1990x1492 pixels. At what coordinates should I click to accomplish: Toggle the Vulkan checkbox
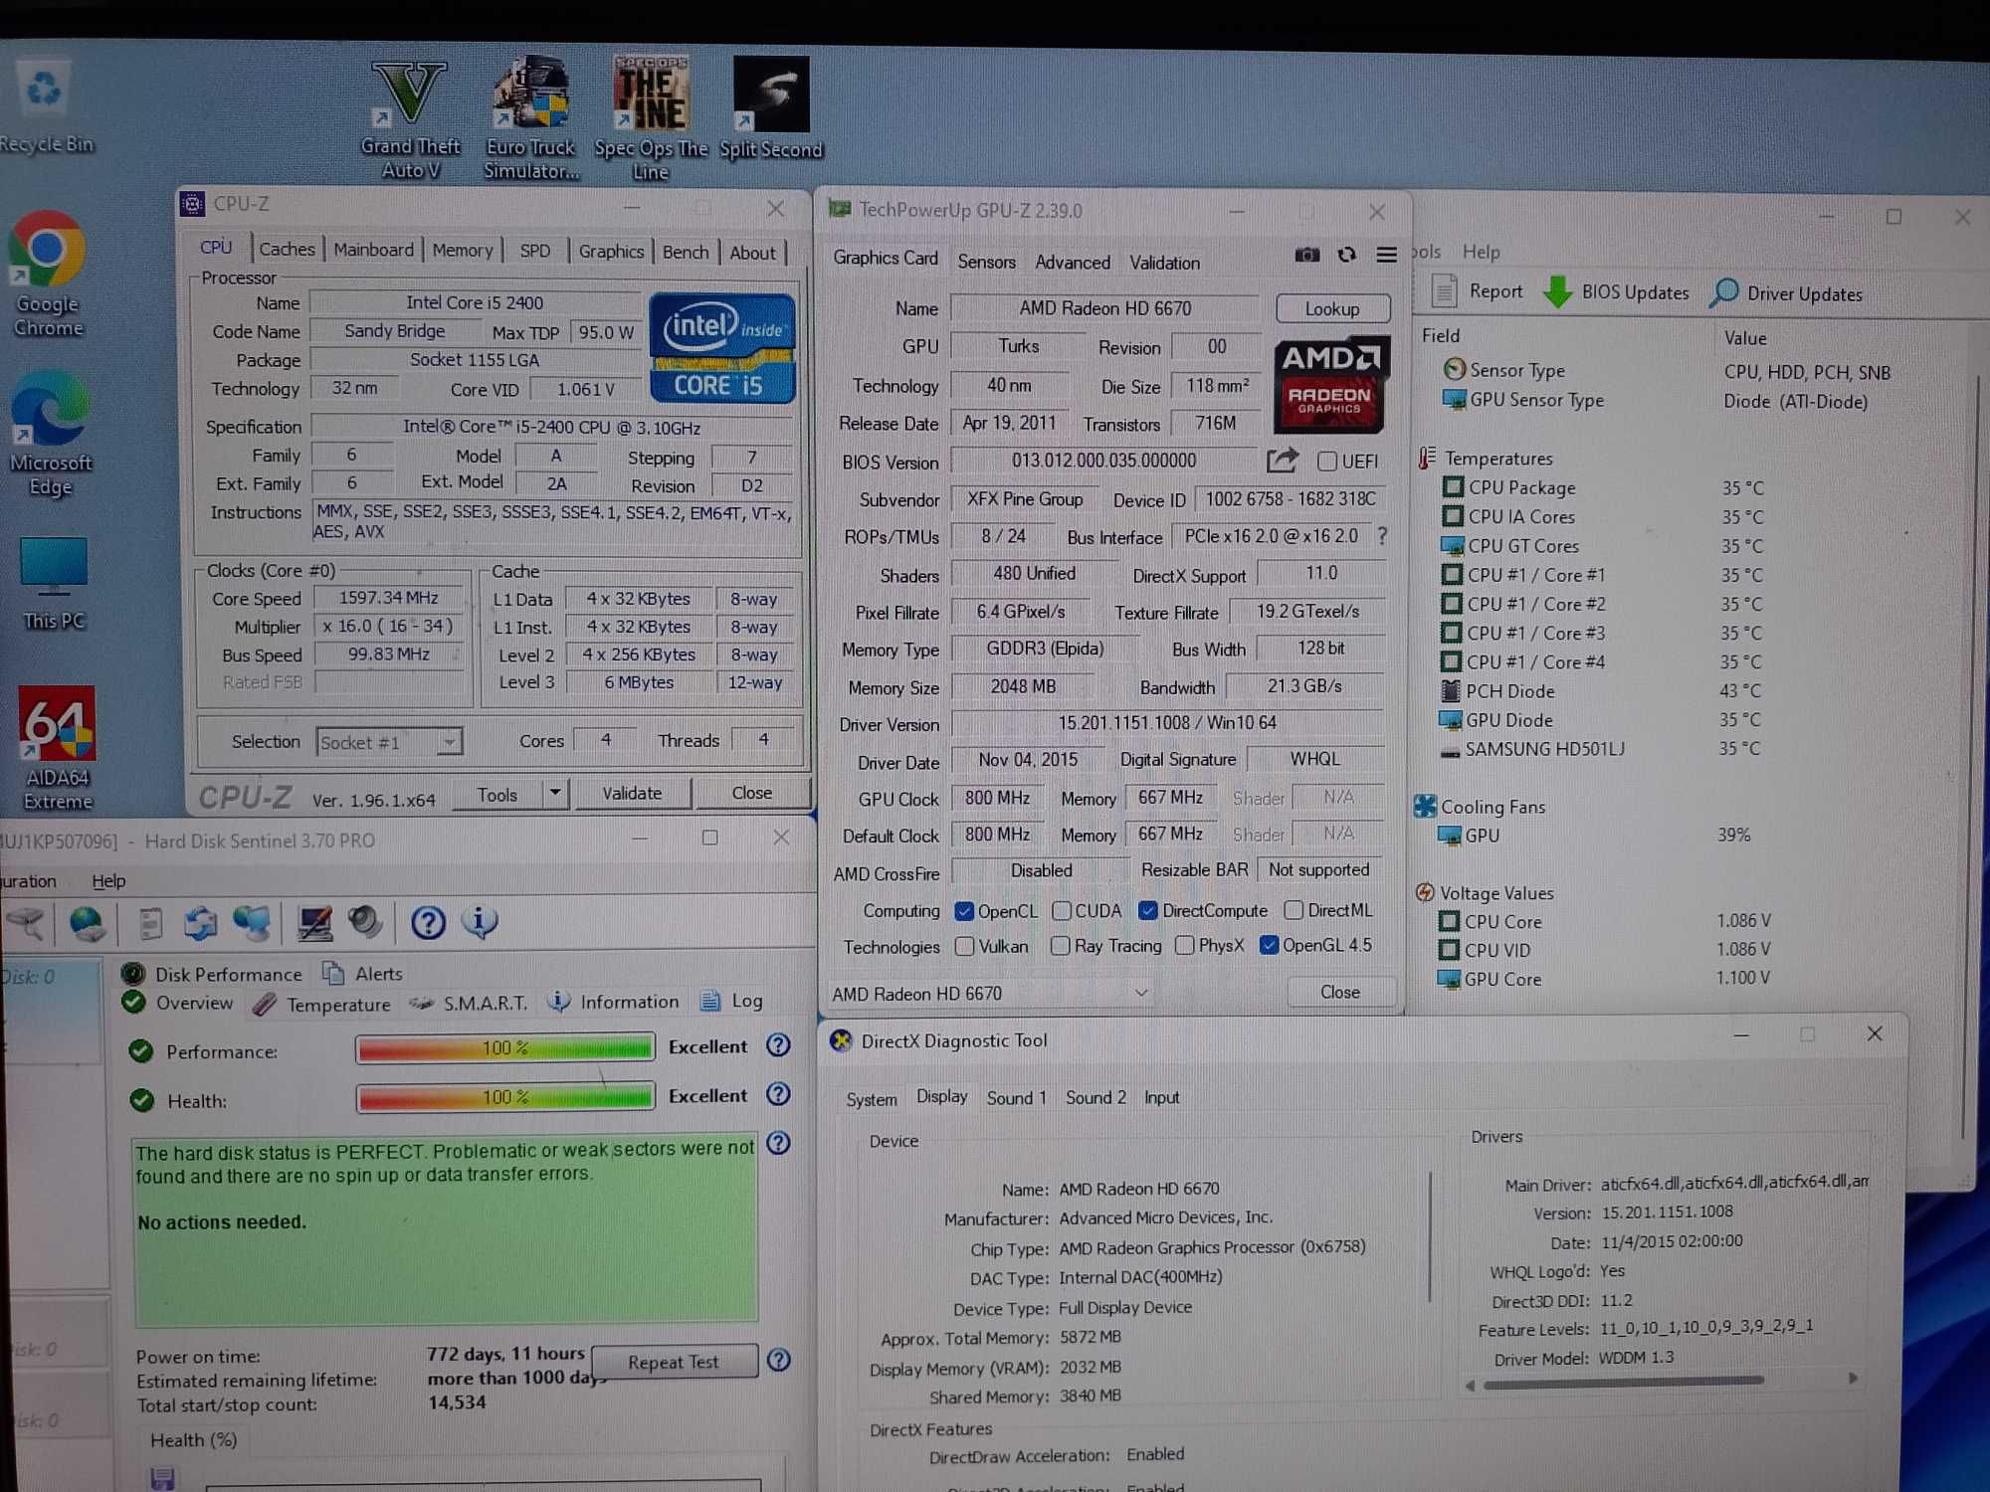point(964,946)
